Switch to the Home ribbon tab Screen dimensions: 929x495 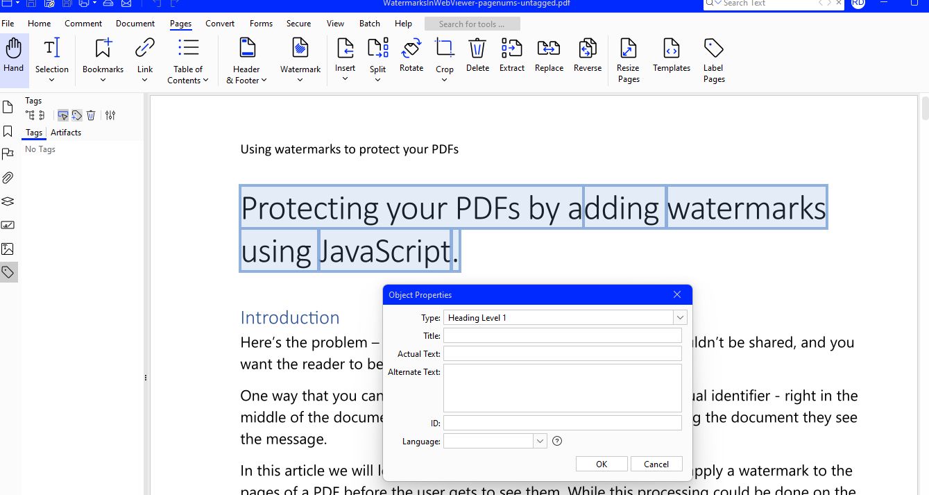point(39,24)
